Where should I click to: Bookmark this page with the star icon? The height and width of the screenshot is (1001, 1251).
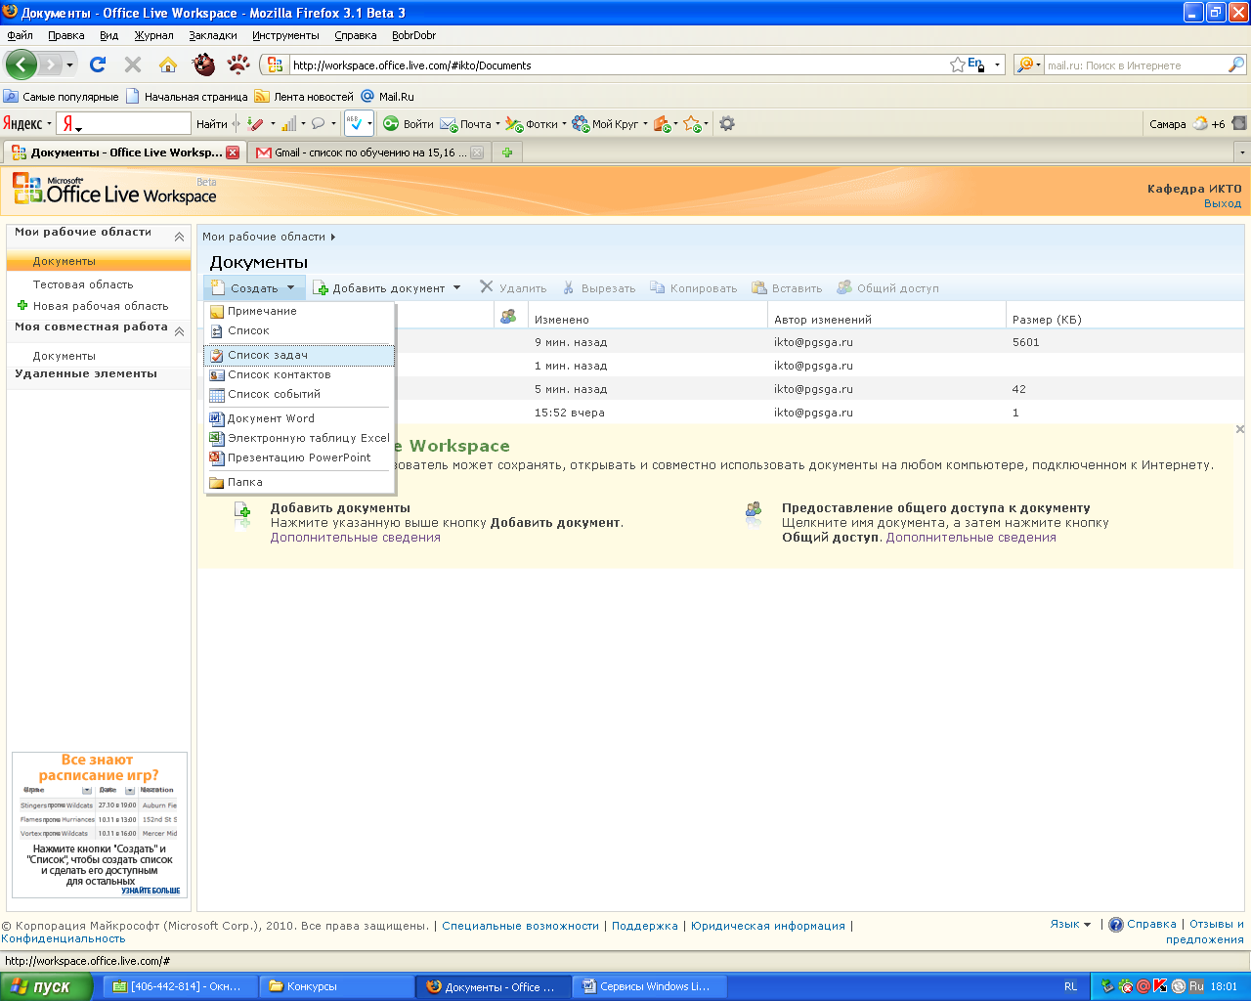pyautogui.click(x=958, y=65)
